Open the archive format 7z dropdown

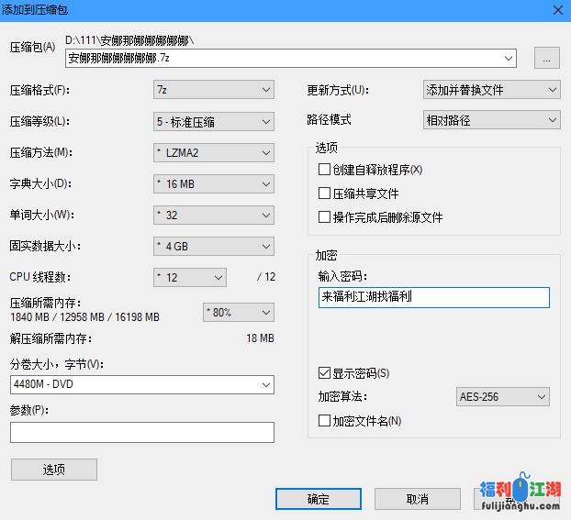tap(213, 90)
